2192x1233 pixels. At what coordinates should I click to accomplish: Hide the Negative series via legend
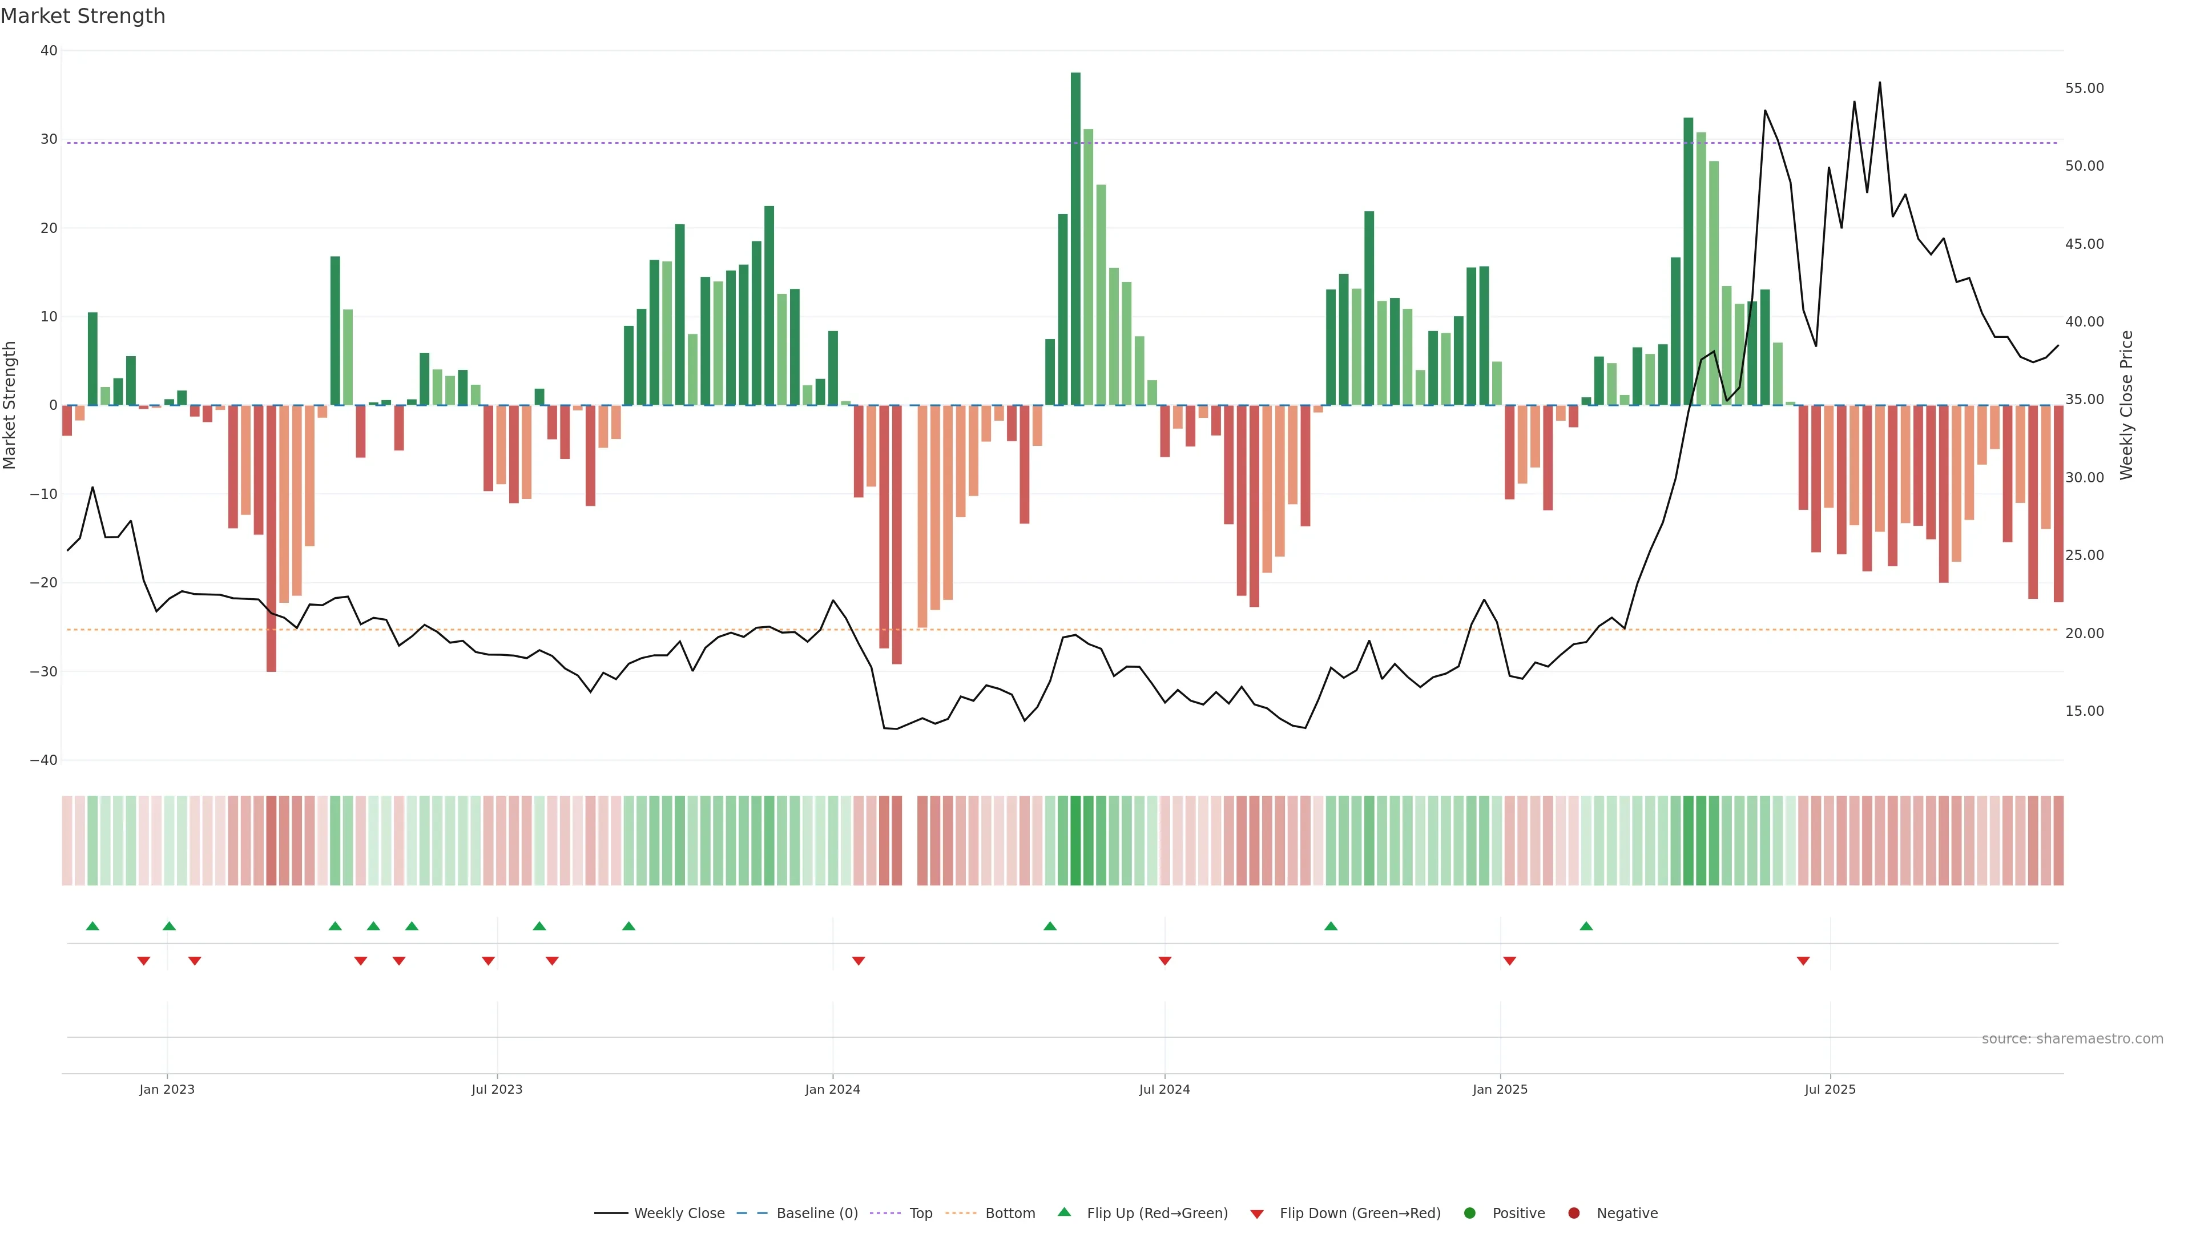[x=1626, y=1212]
